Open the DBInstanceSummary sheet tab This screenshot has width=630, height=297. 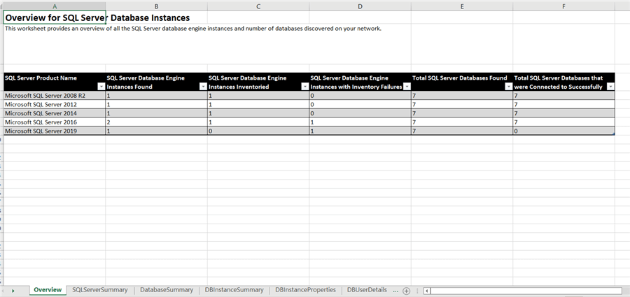tap(234, 290)
